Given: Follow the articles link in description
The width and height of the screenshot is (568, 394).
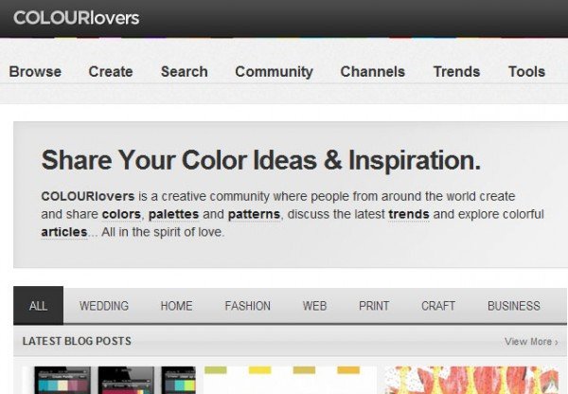Looking at the screenshot, I should pos(64,232).
